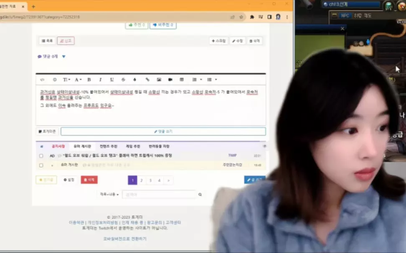Open the browser extensions puzzle icon
Screen dimensions: 406x253
coord(252,17)
